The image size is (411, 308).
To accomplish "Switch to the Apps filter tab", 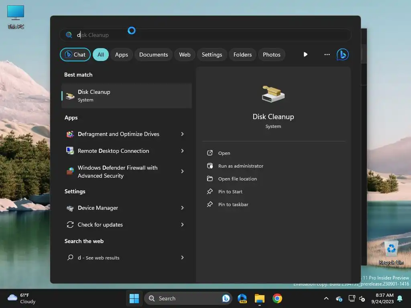I will click(121, 55).
